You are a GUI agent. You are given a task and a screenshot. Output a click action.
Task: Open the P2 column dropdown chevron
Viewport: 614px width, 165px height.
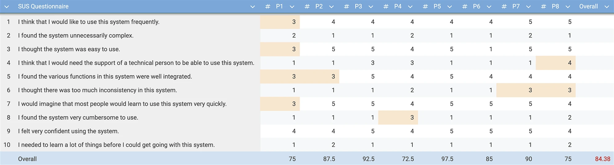(x=331, y=7)
